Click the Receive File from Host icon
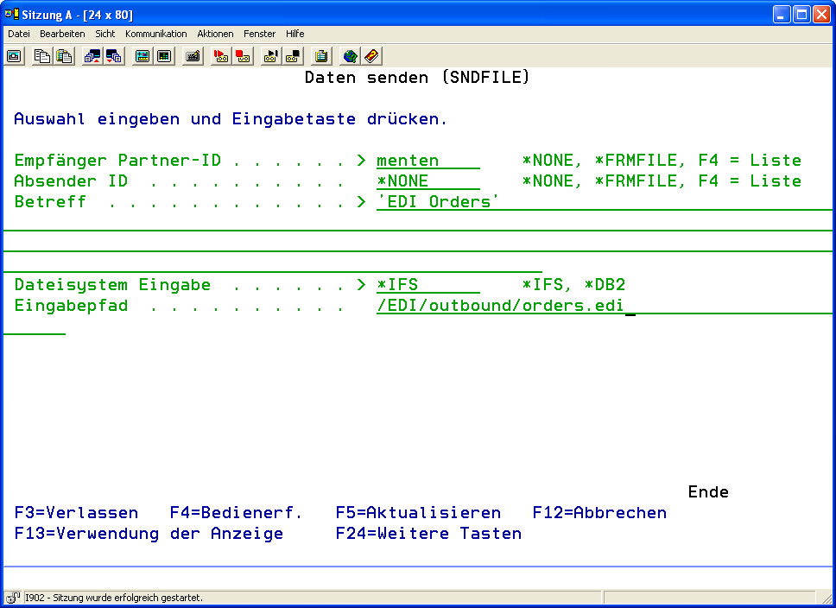Image resolution: width=836 pixels, height=608 pixels. (x=114, y=56)
